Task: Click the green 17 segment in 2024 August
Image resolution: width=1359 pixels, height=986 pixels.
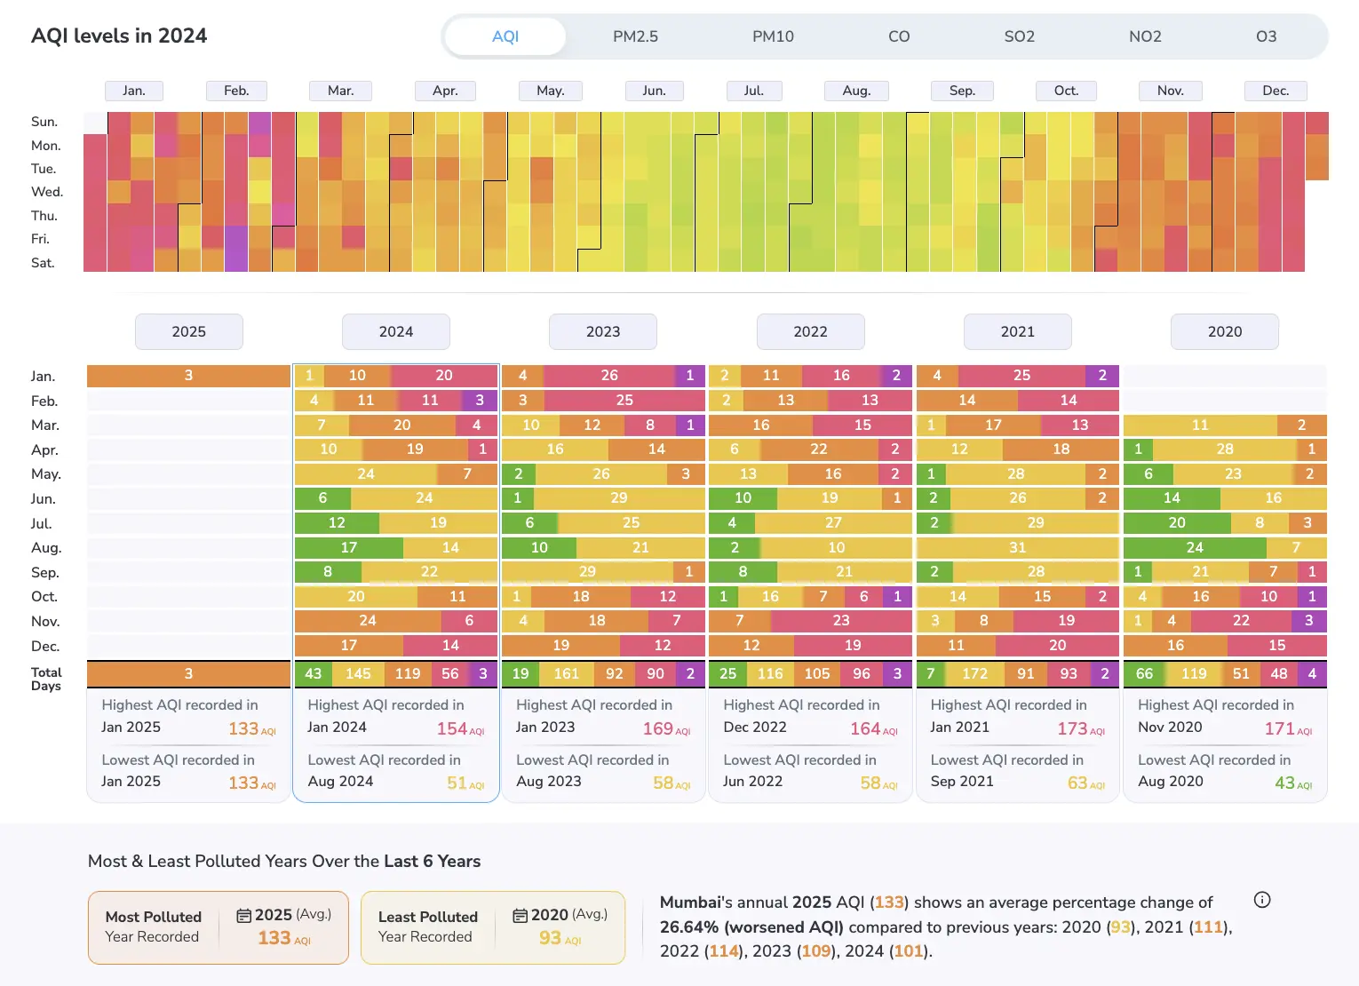Action: click(348, 548)
